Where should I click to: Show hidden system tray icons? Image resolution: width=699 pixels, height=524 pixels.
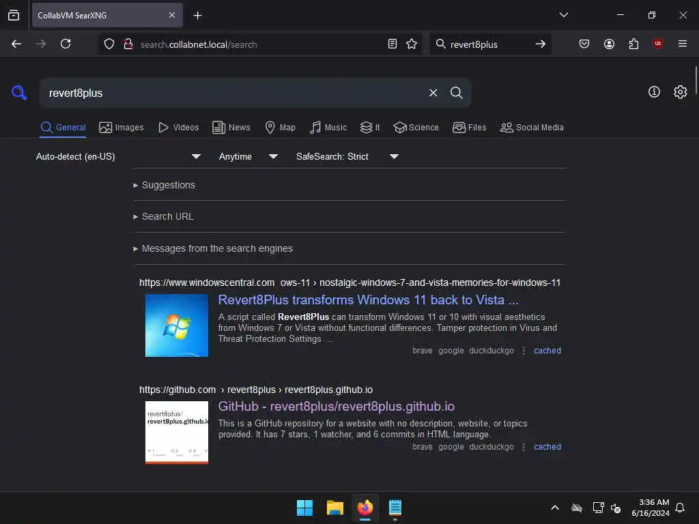[x=554, y=508]
